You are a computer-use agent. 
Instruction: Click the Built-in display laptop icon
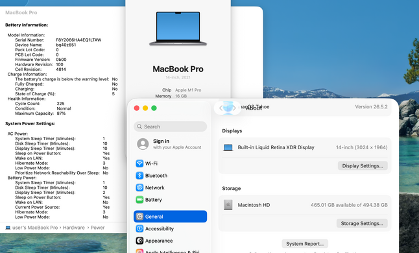pos(228,147)
